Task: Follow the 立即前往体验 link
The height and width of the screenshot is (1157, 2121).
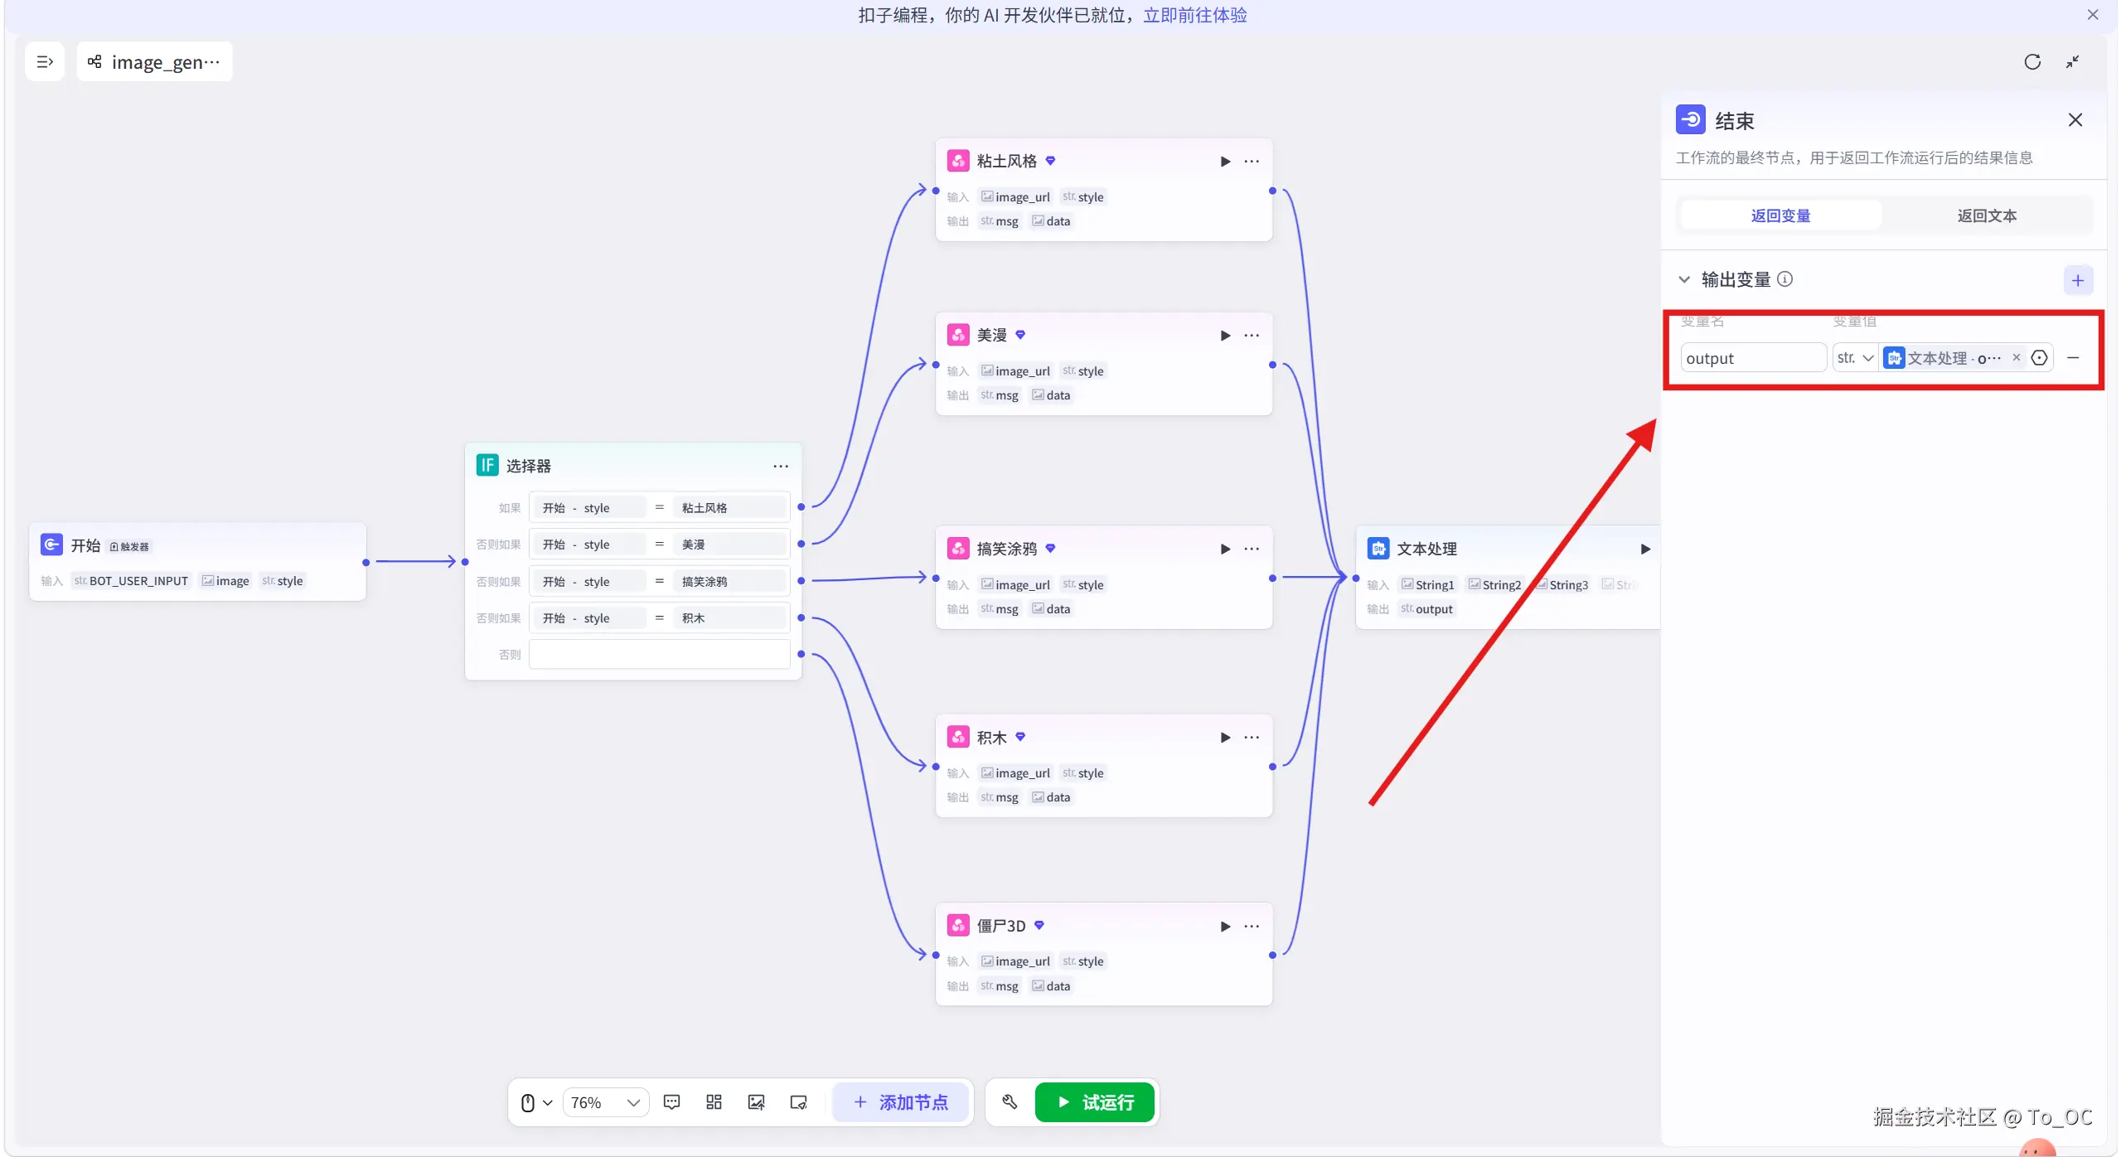Action: pos(1194,15)
